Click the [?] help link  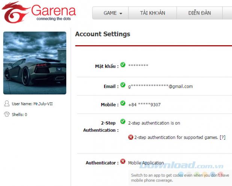[x=222, y=137]
